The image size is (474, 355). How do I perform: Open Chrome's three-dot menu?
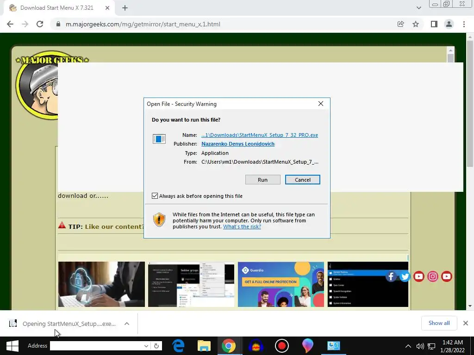464,24
